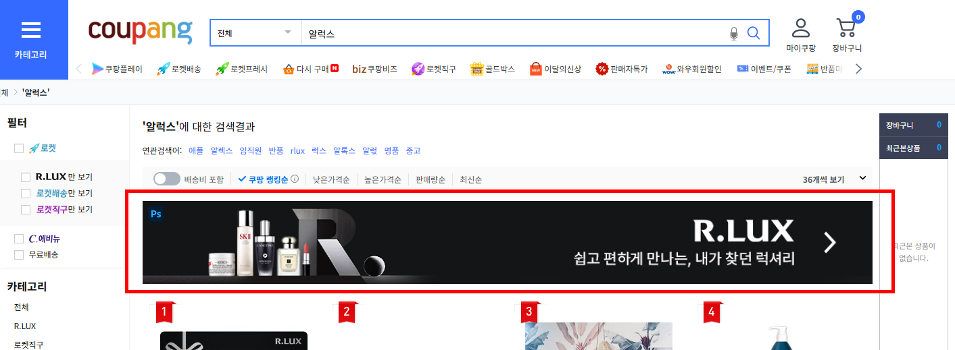
Task: Sort by 쿠팡 랭킹순
Action: (264, 179)
